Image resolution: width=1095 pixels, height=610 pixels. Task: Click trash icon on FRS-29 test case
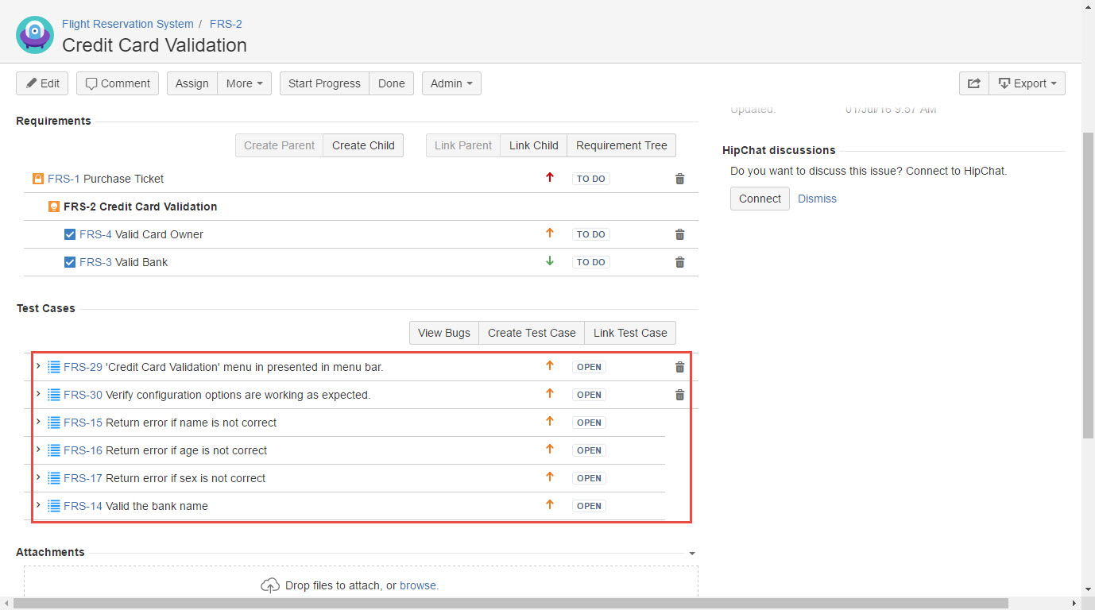[x=679, y=368]
